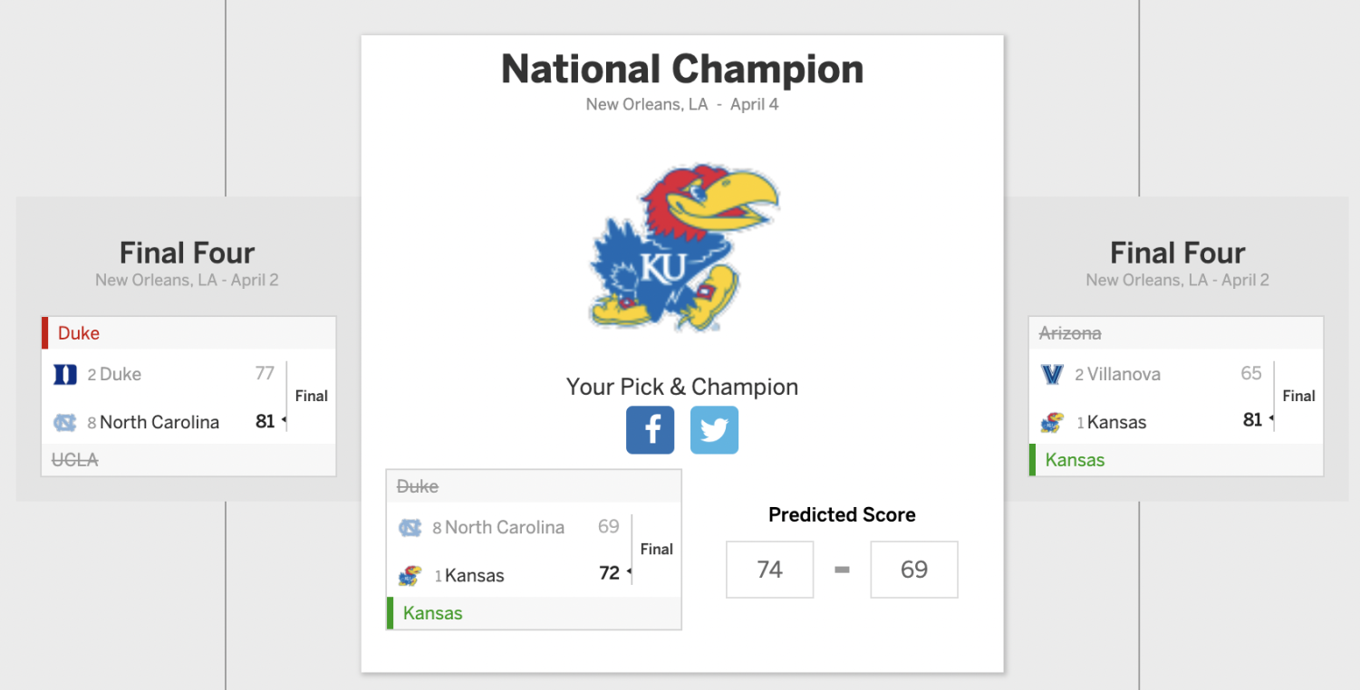Click Duke logo in left Final Four
Viewport: 1360px width, 690px height.
65,374
